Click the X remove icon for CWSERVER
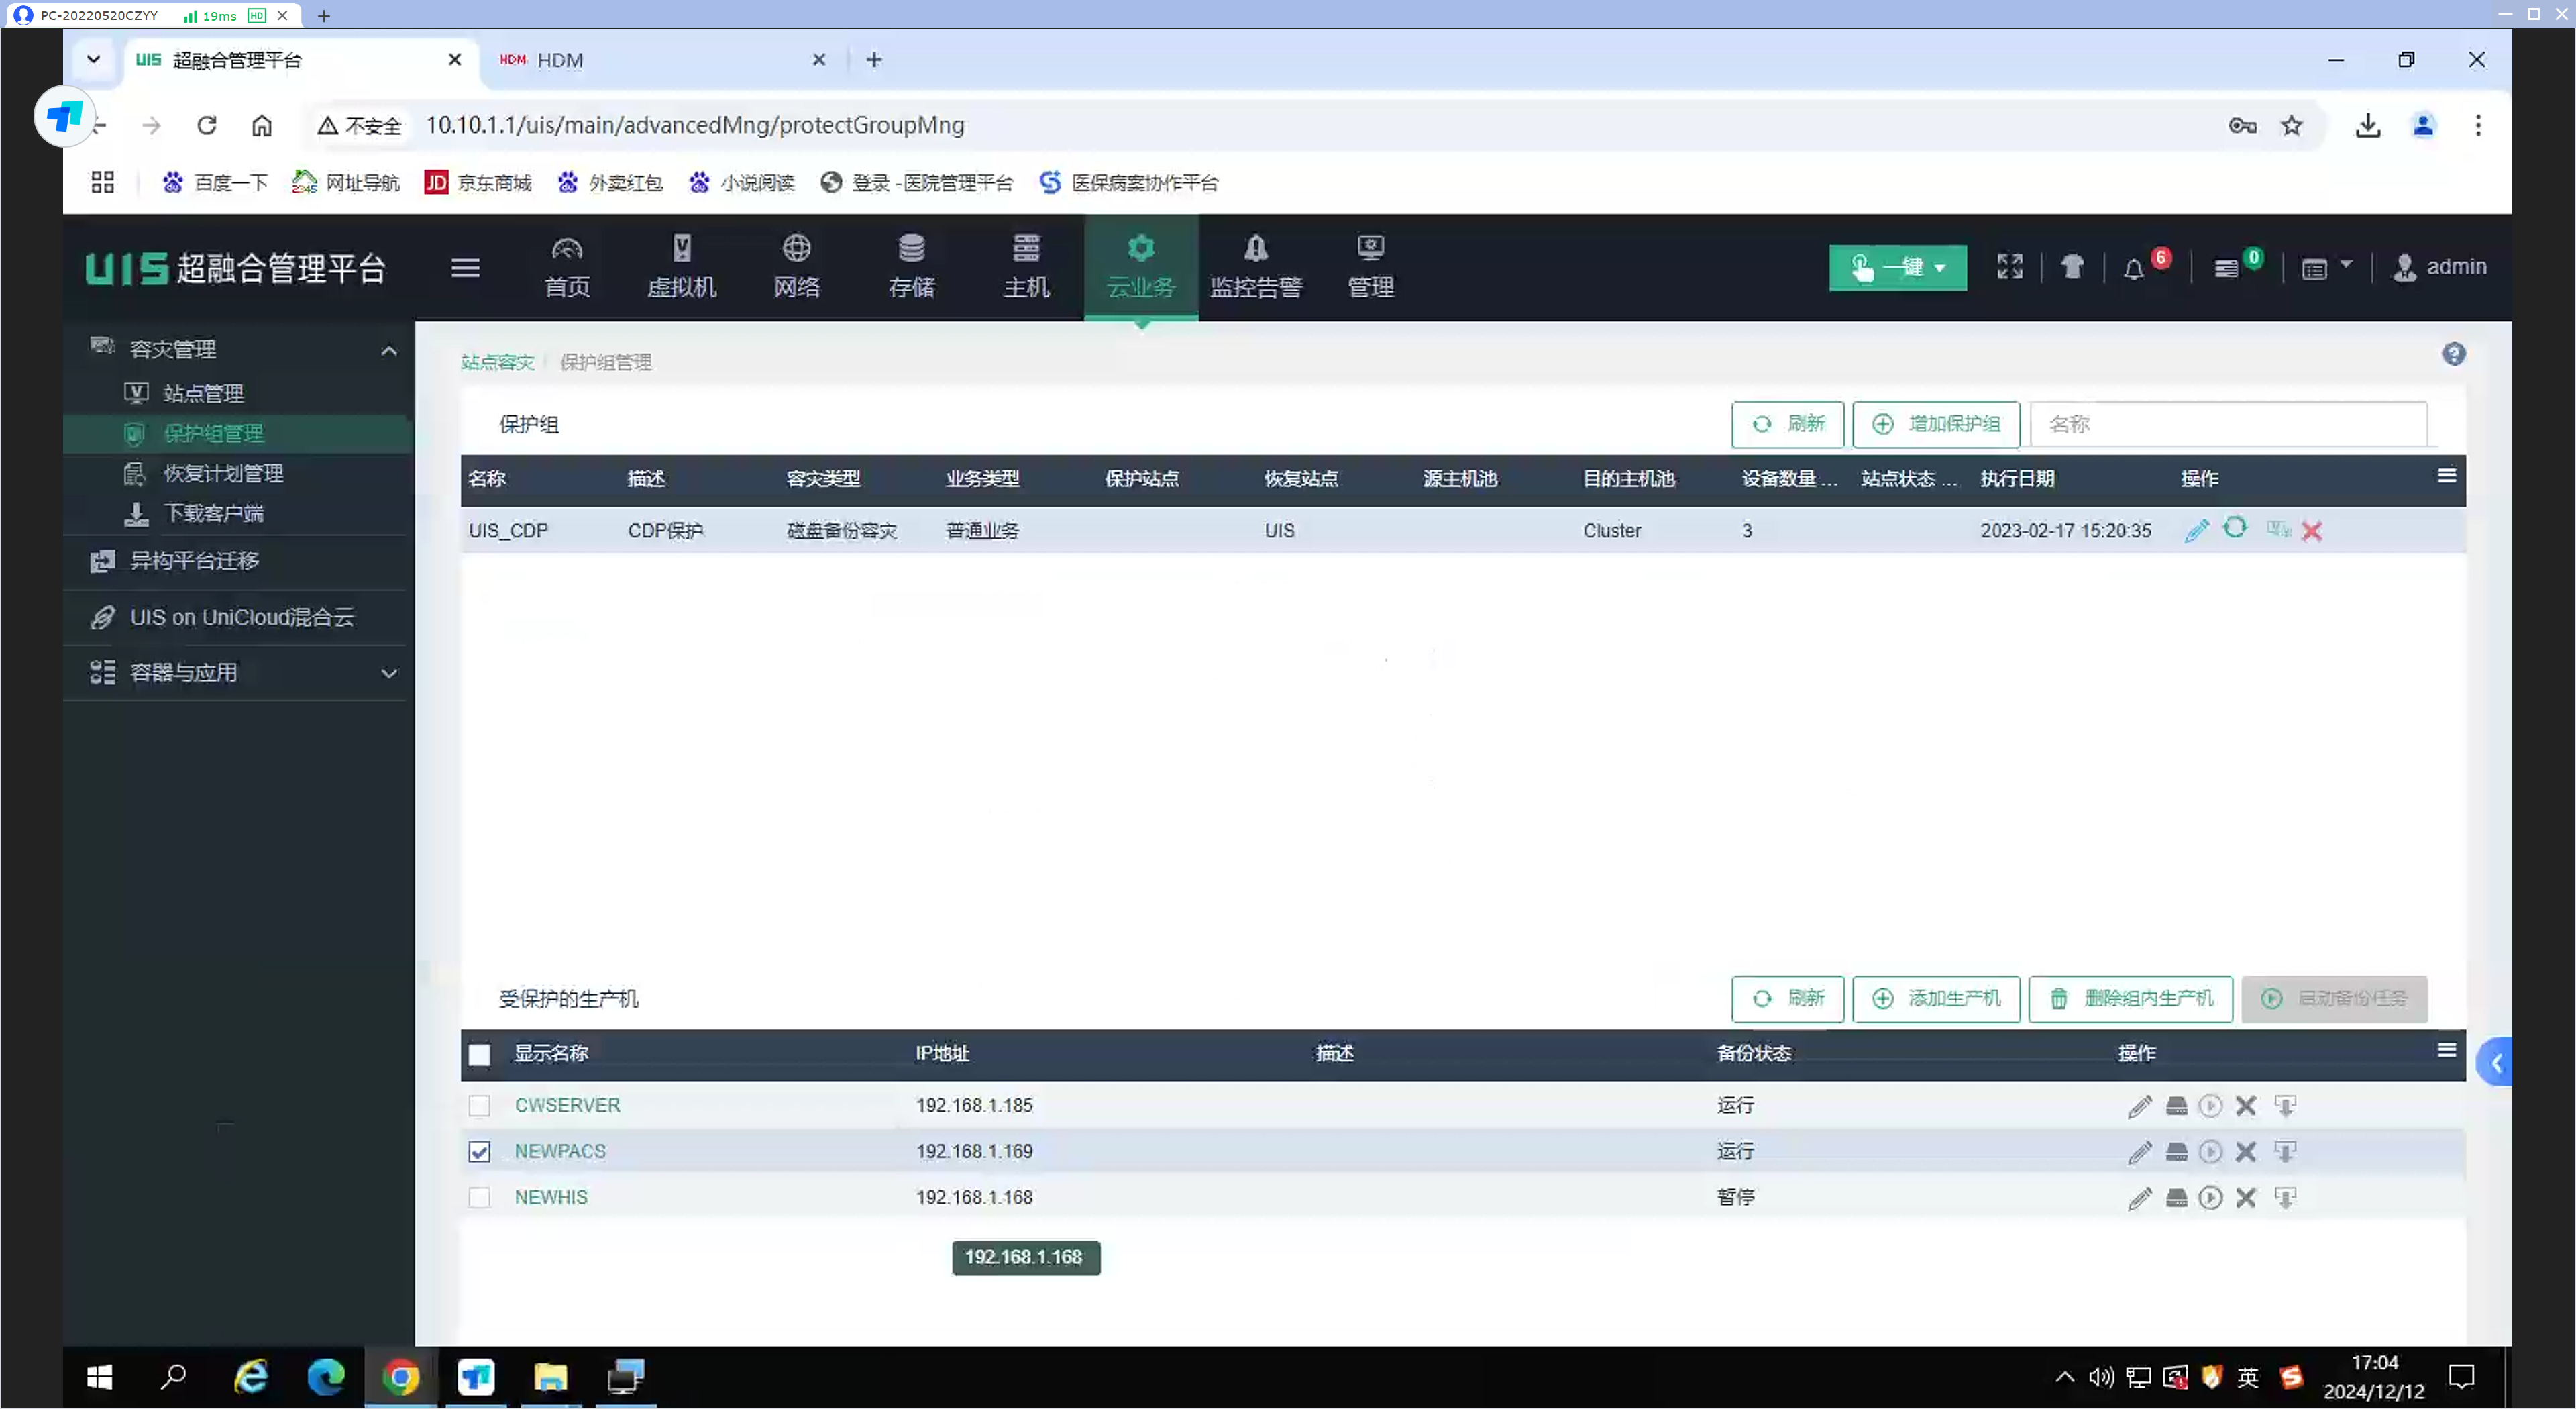Screen dimensions: 2576x1409 (2246, 1105)
